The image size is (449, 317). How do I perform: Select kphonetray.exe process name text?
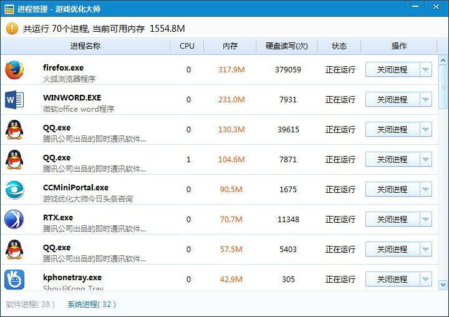pos(72,278)
